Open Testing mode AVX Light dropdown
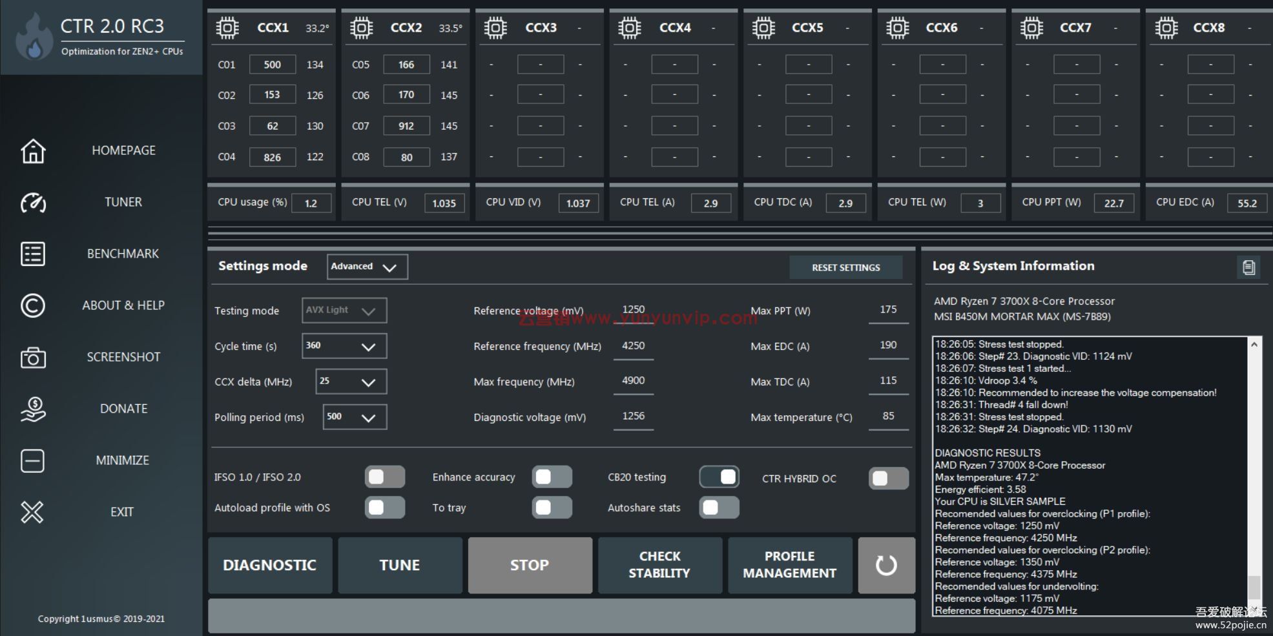 tap(344, 311)
